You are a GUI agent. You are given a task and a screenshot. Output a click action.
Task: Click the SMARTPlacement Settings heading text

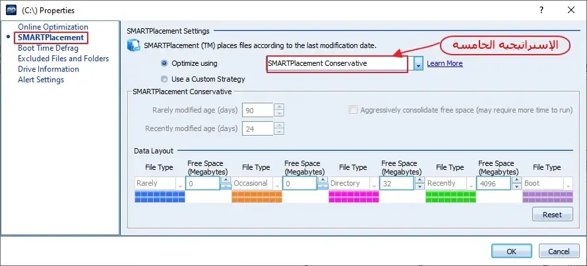(x=168, y=31)
